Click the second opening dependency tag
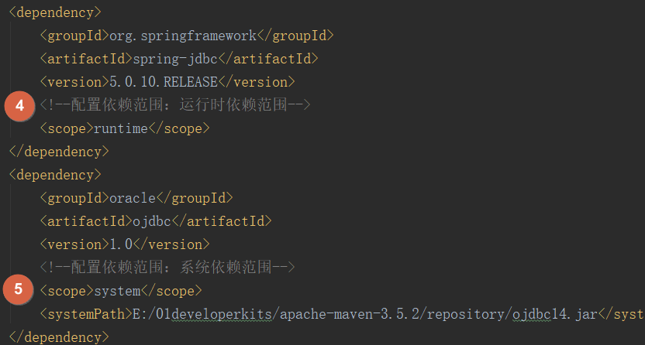 (55, 175)
